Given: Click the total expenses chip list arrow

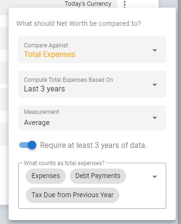Looking at the screenshot, I should [155, 177].
